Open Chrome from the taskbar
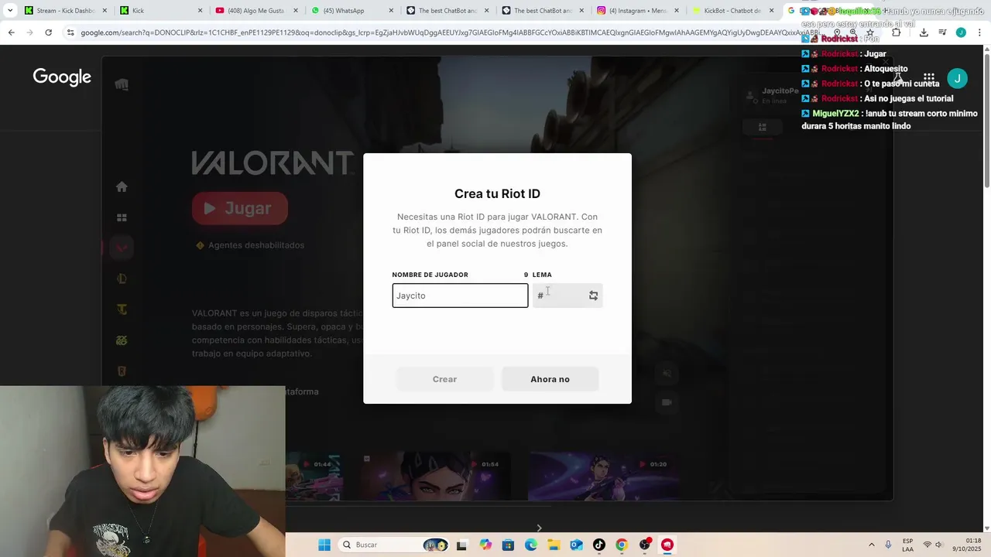The image size is (991, 557). click(621, 545)
